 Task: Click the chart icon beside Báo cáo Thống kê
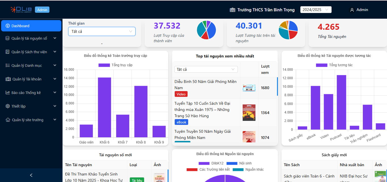tap(8, 93)
